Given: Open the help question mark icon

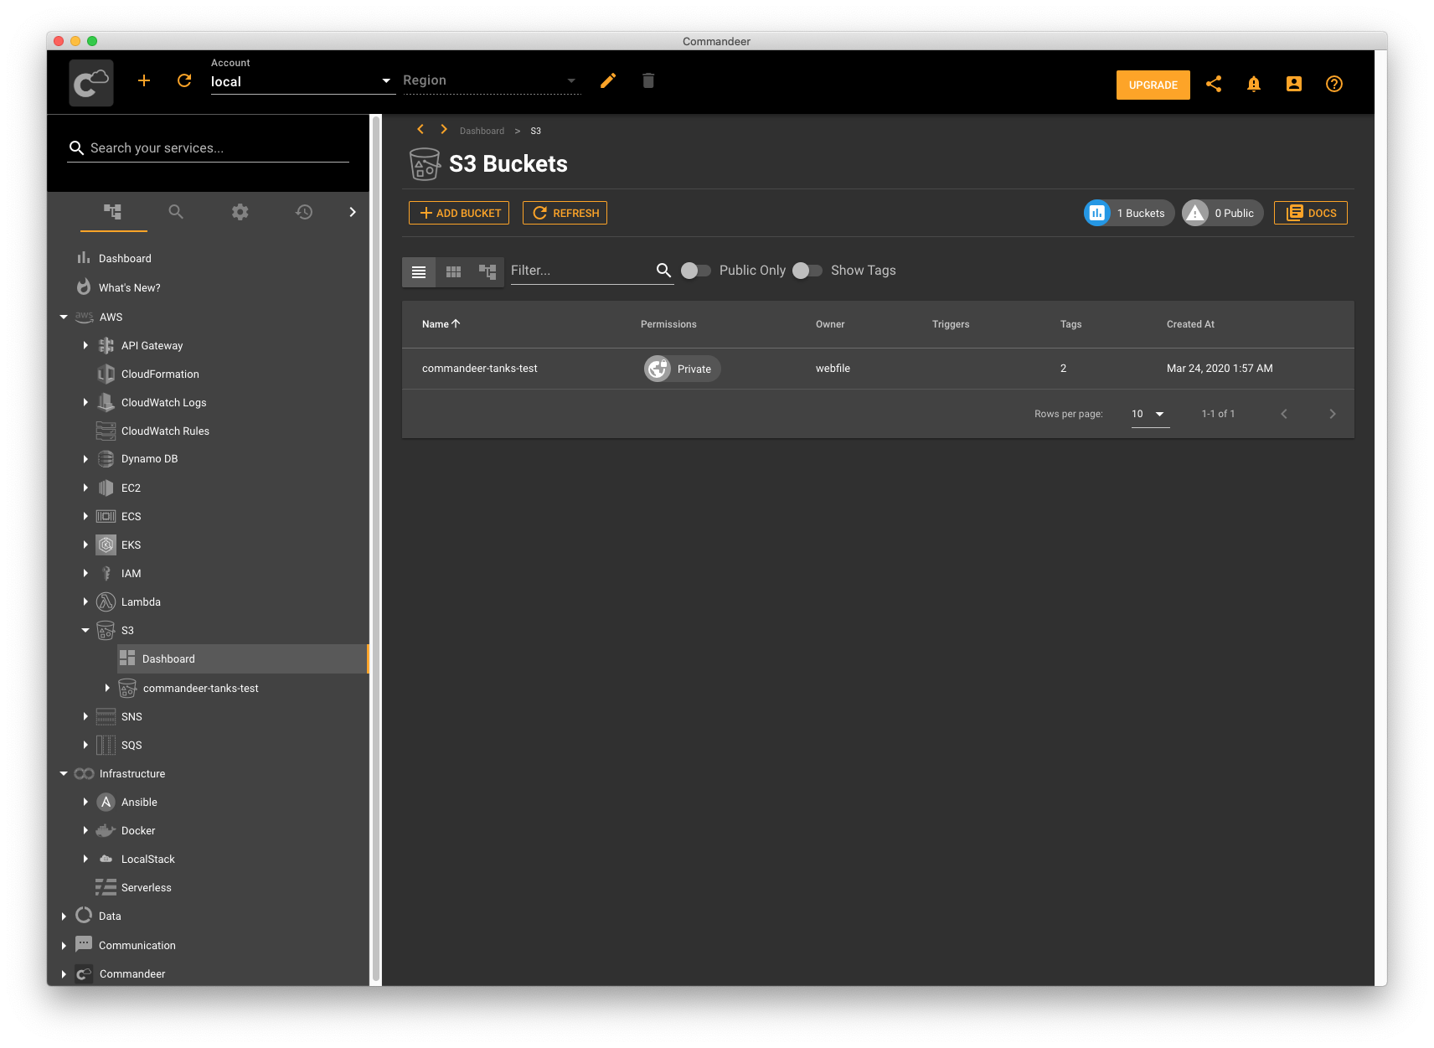Looking at the screenshot, I should [x=1334, y=84].
